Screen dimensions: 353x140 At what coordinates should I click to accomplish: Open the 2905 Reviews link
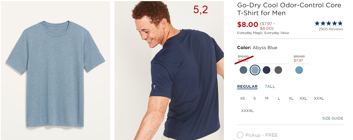click(x=331, y=29)
